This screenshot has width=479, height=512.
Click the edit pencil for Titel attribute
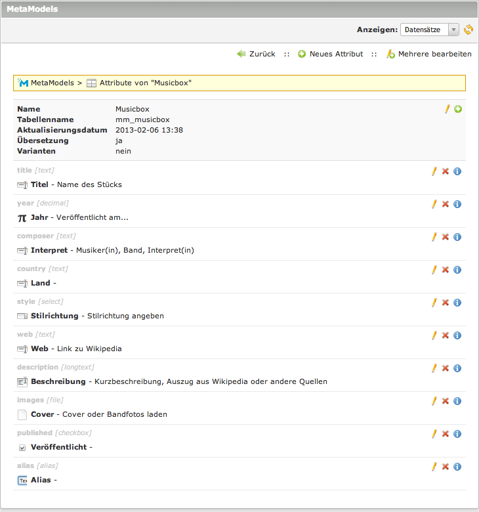tap(434, 171)
